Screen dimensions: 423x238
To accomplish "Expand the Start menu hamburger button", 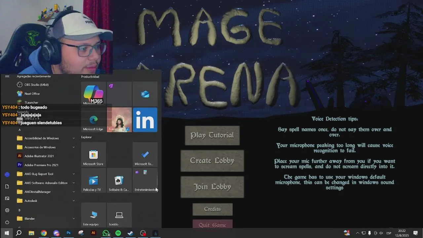I will click(7, 76).
